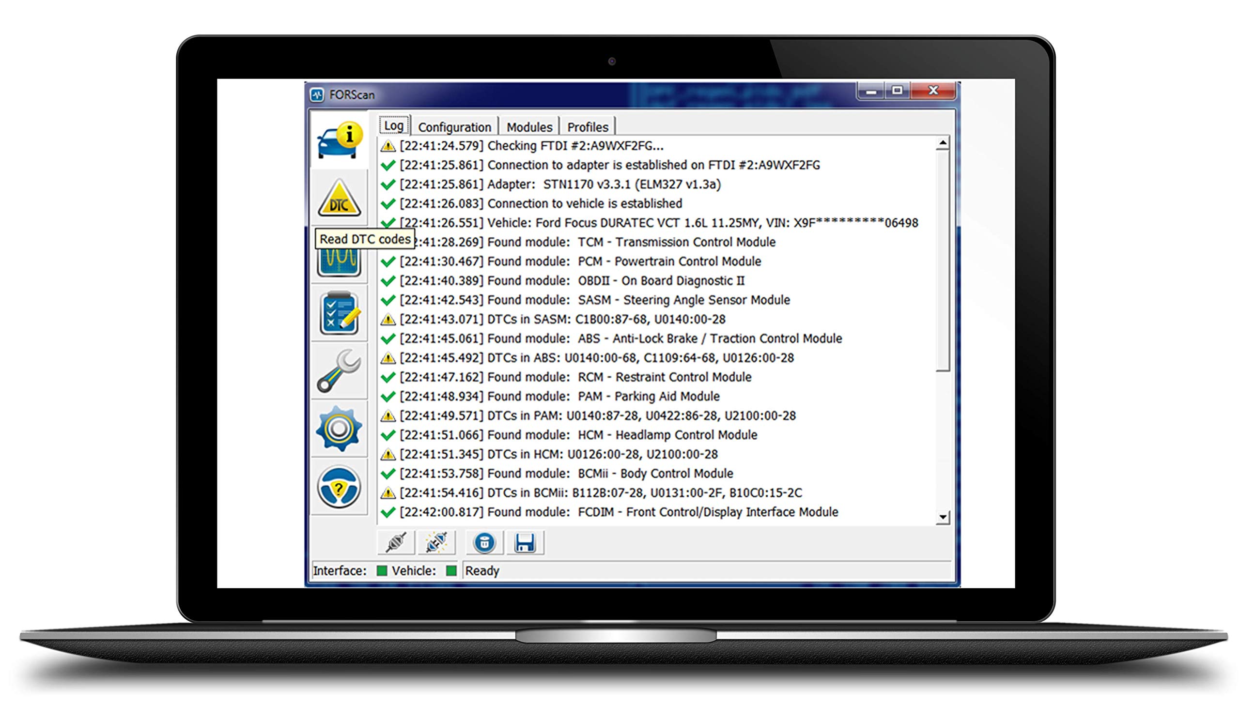Save the log with floppy disk icon

point(525,542)
